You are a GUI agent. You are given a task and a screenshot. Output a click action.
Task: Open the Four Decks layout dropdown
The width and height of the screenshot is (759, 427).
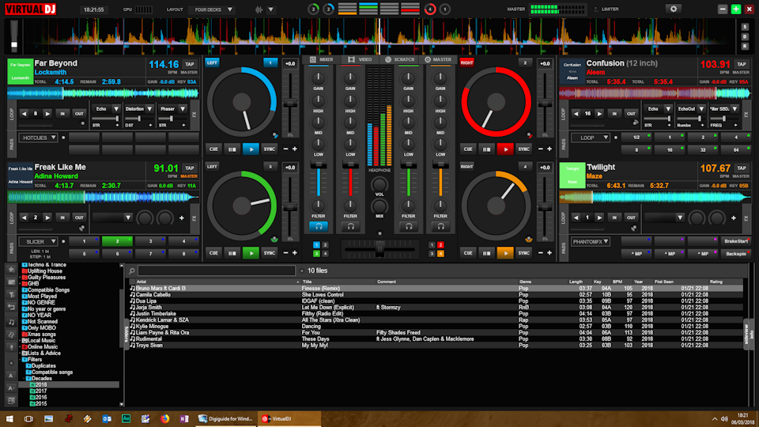pos(213,9)
